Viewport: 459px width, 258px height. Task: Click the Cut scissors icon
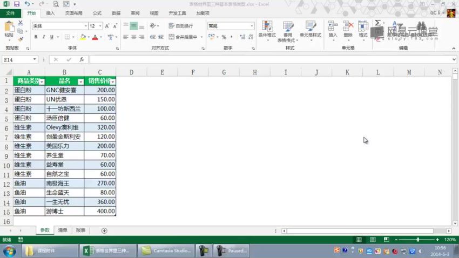point(20,23)
